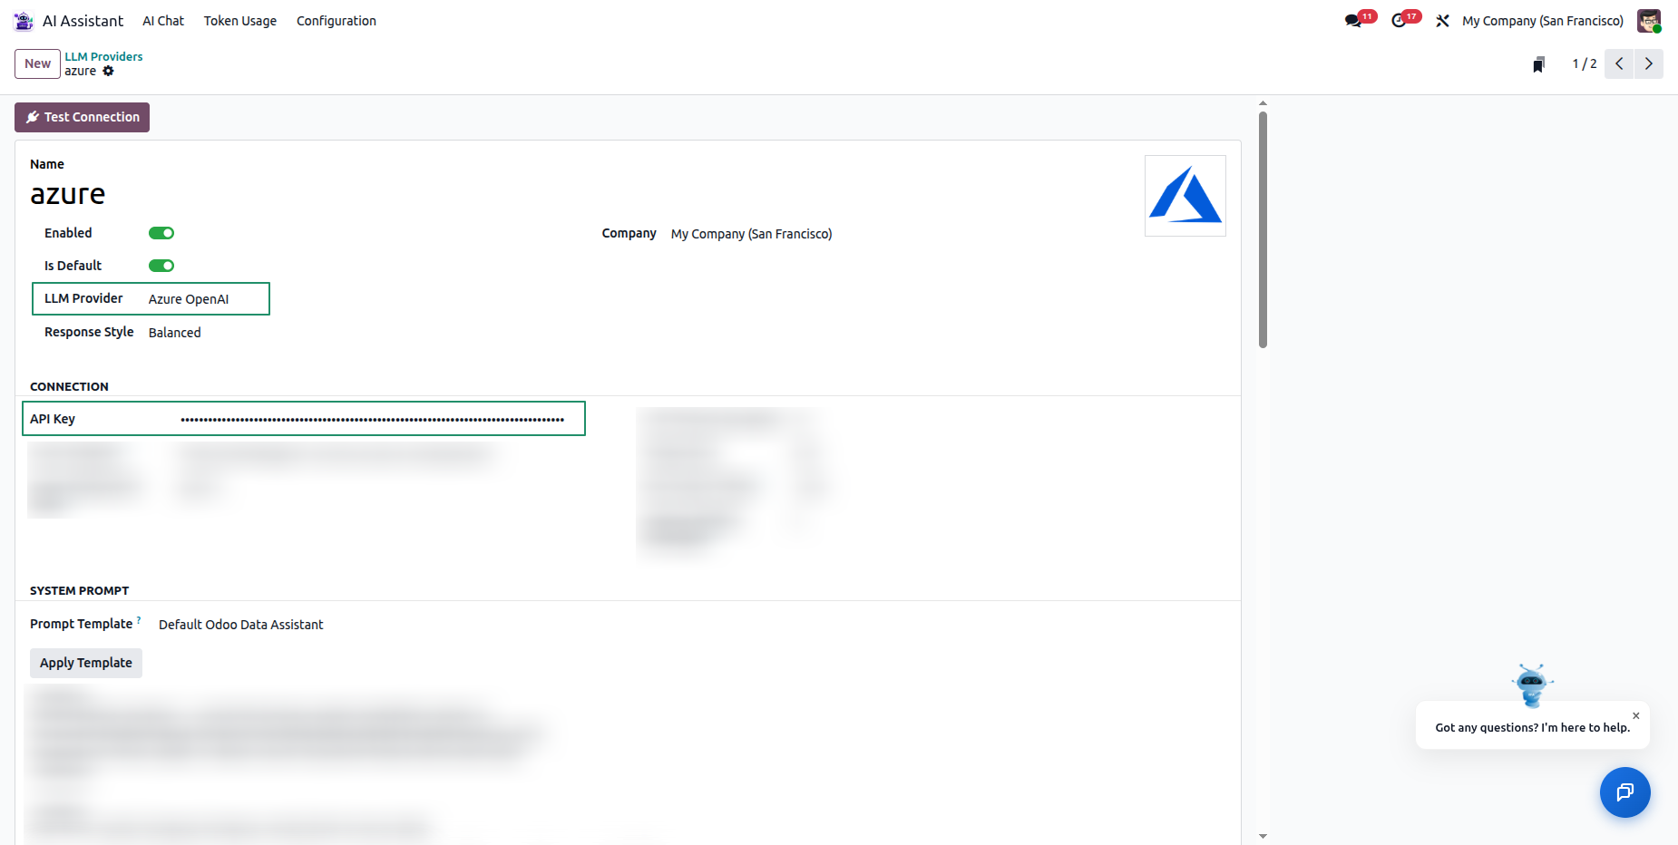Go to previous record arrow
1678x845 pixels.
[x=1619, y=63]
